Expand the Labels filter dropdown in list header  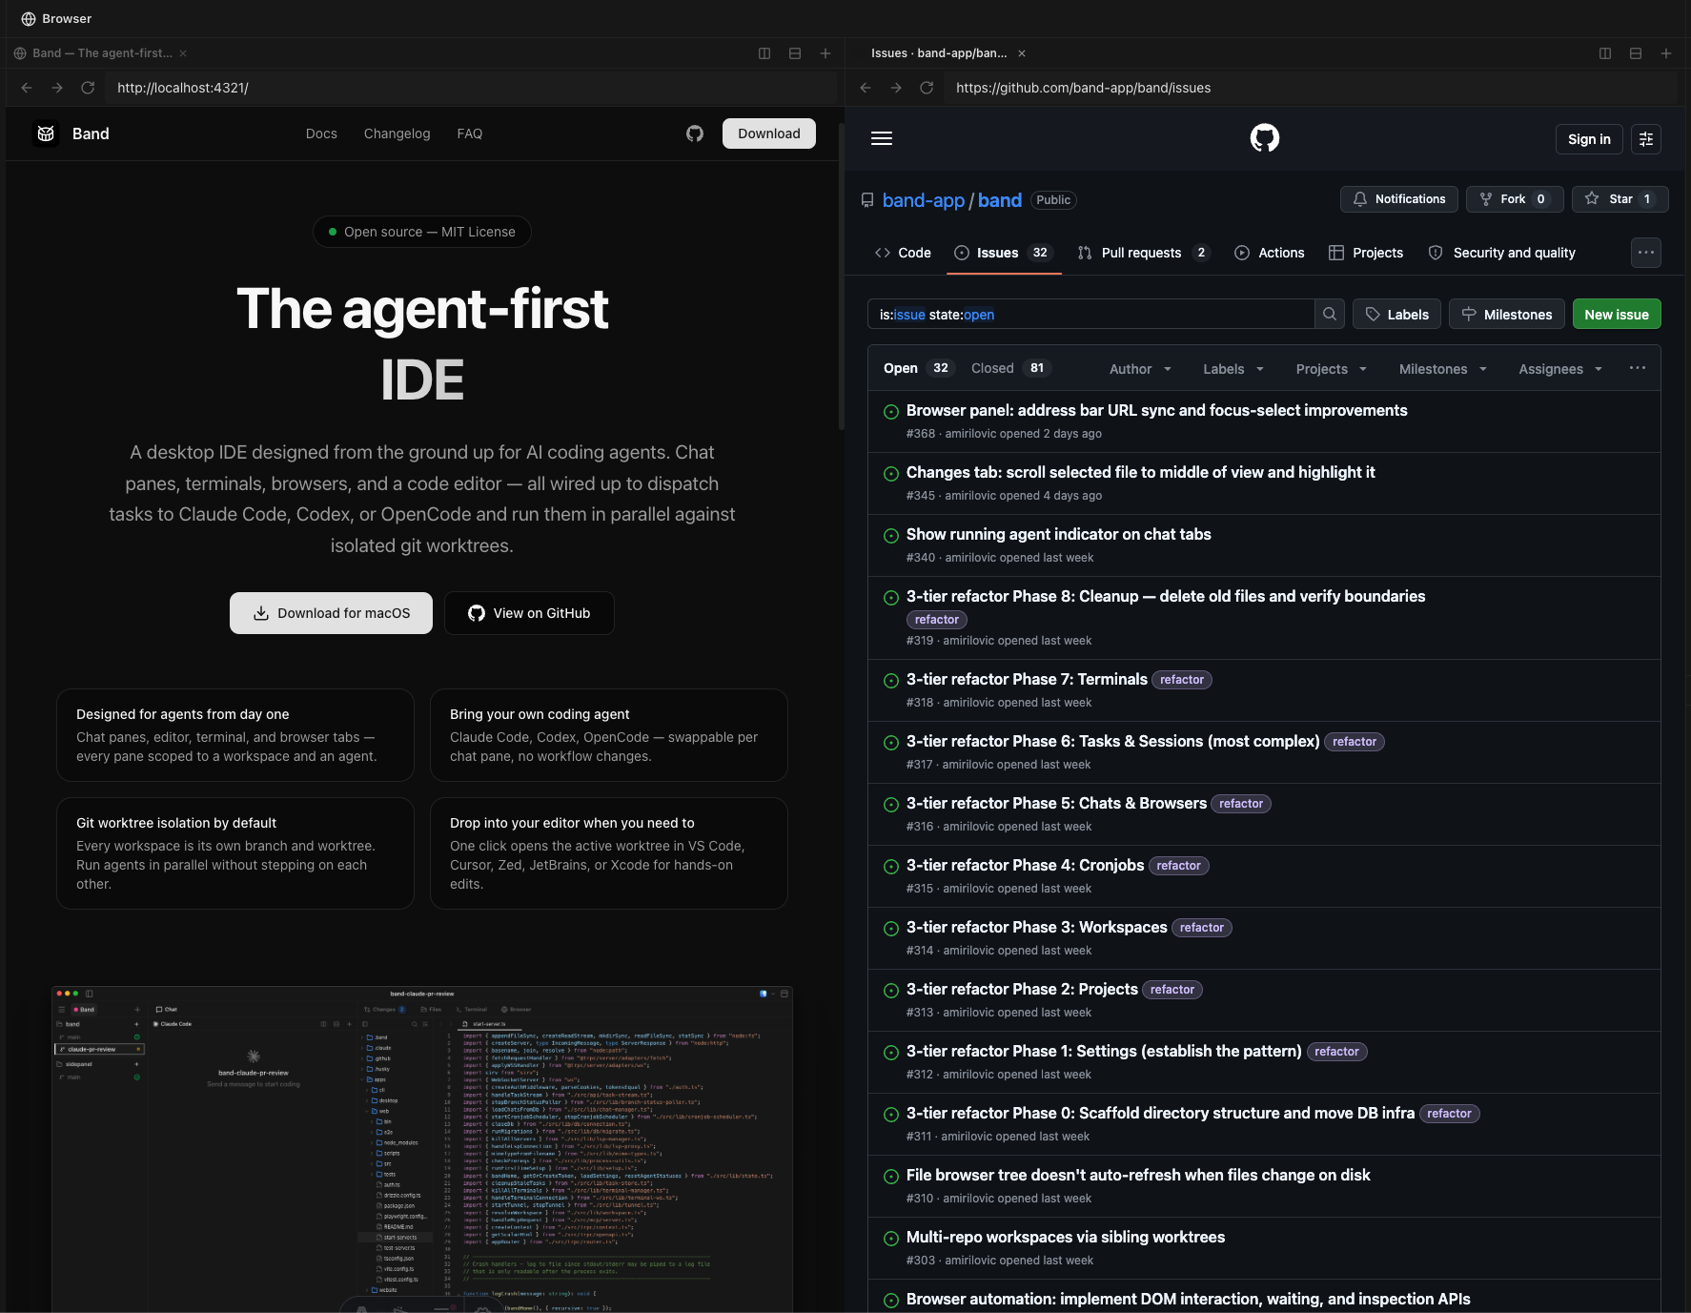(x=1233, y=369)
